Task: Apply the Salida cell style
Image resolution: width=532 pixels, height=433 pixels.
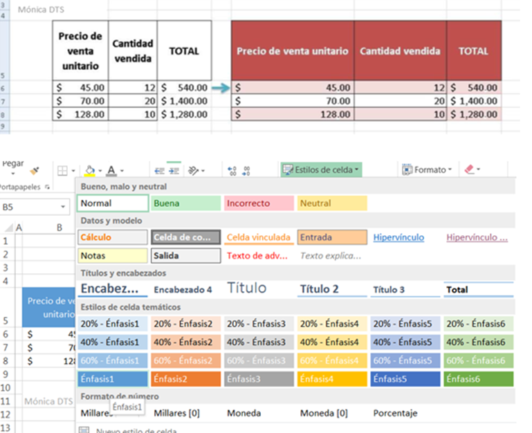Action: (186, 255)
